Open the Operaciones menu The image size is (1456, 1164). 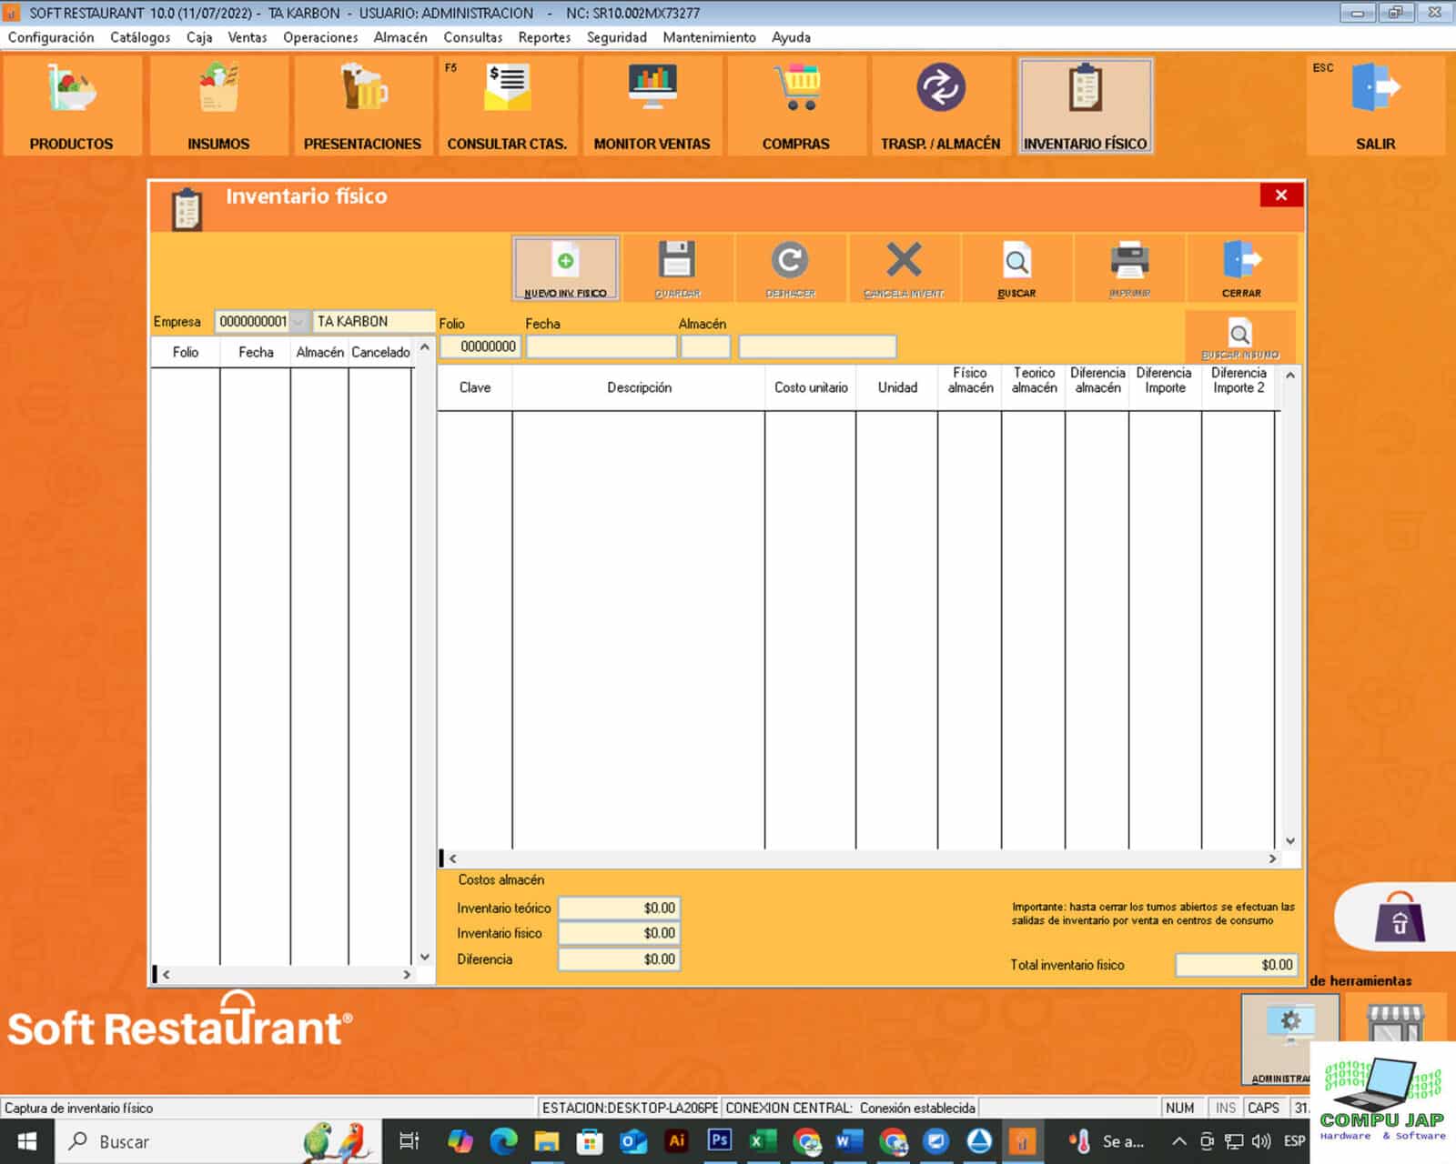click(x=320, y=37)
